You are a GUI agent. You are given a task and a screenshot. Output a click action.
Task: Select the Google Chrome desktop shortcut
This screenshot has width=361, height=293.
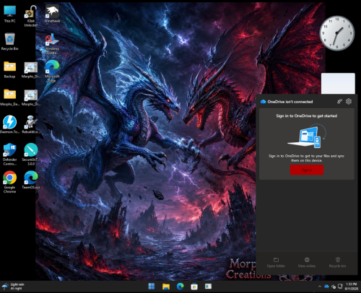tap(9, 182)
